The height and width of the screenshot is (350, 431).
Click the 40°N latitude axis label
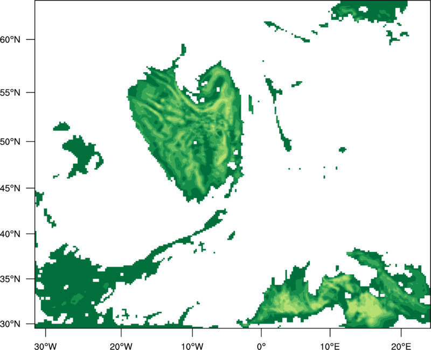click(x=10, y=234)
